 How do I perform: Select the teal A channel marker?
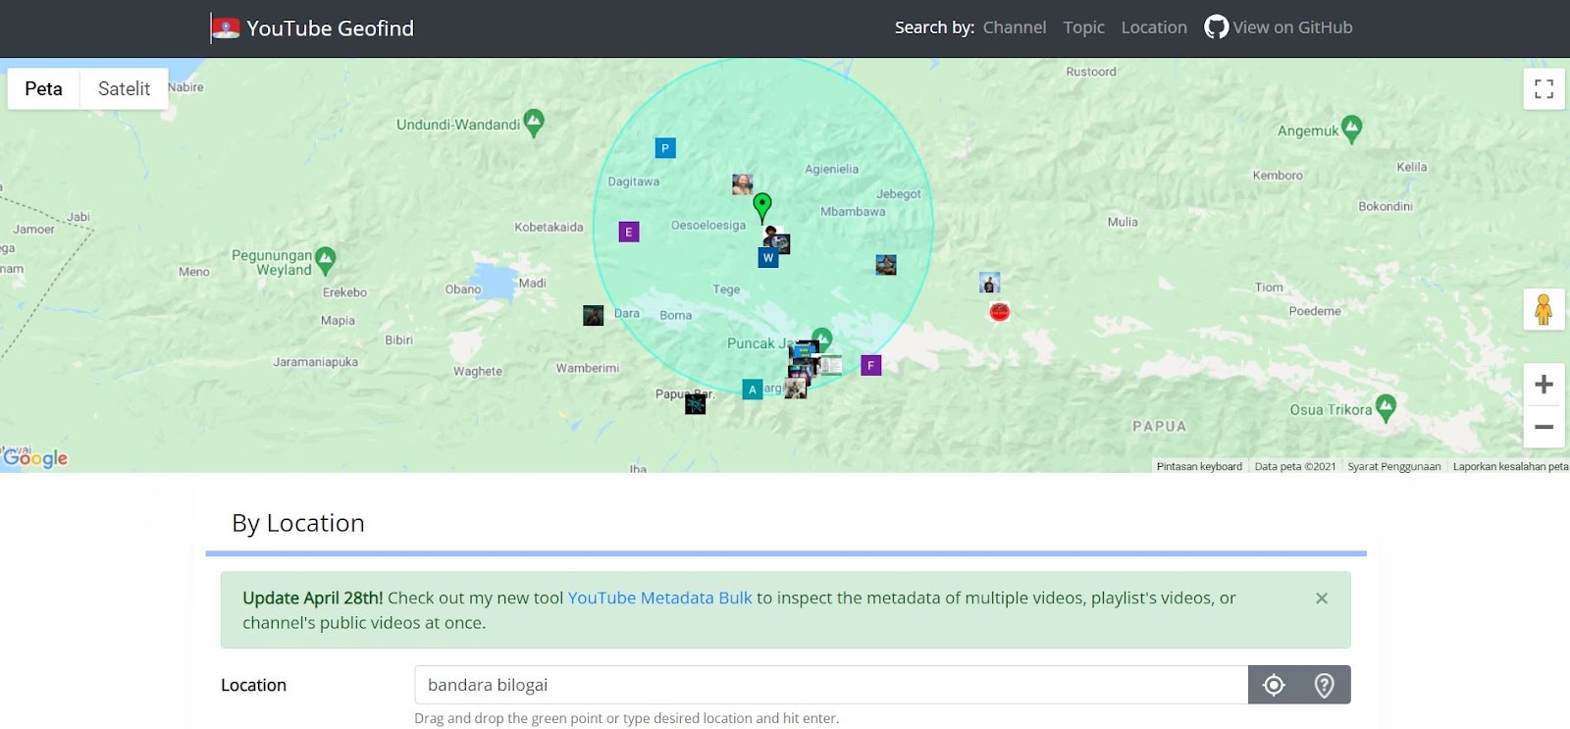tap(753, 390)
